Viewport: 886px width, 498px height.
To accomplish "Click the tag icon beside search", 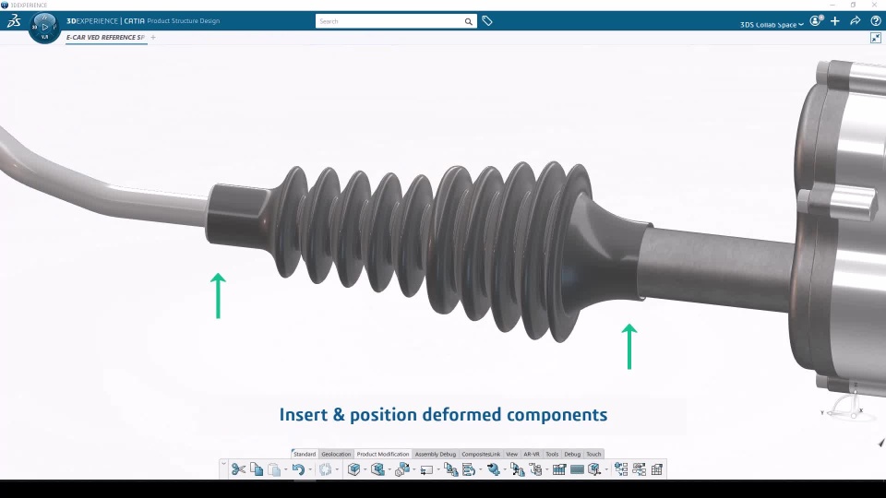I will [x=487, y=21].
